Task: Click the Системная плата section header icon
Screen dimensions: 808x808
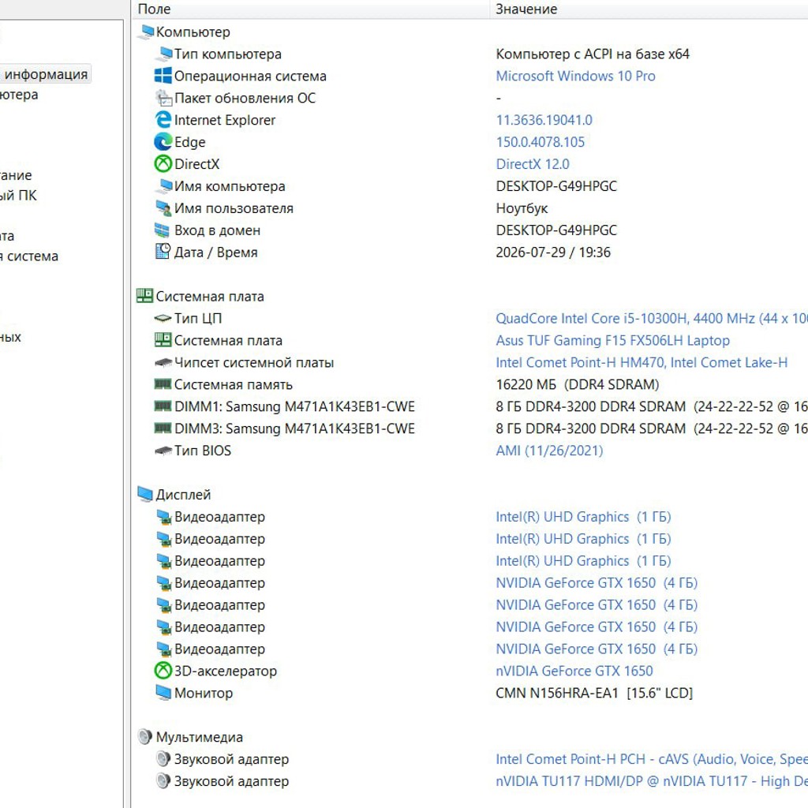Action: pyautogui.click(x=145, y=296)
